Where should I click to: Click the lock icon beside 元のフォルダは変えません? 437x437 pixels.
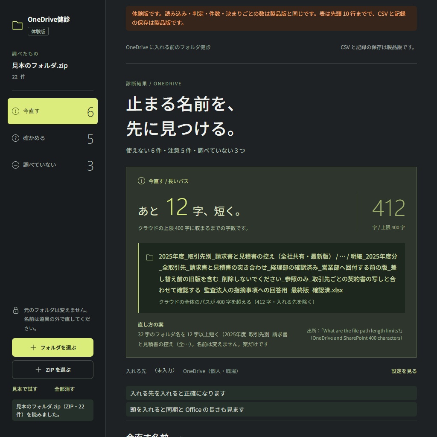click(x=16, y=310)
